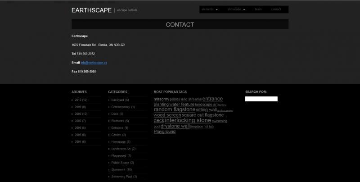Click the interlocking stone tag

click(188, 121)
